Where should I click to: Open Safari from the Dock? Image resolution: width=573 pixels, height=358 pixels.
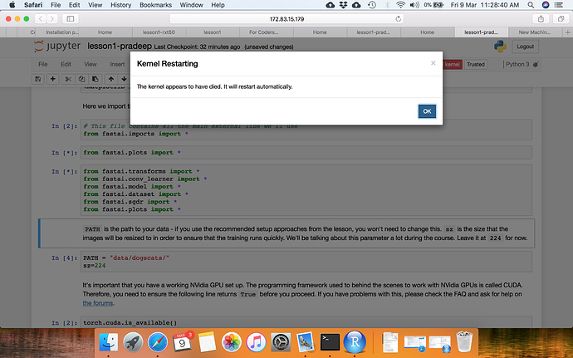pyautogui.click(x=158, y=342)
